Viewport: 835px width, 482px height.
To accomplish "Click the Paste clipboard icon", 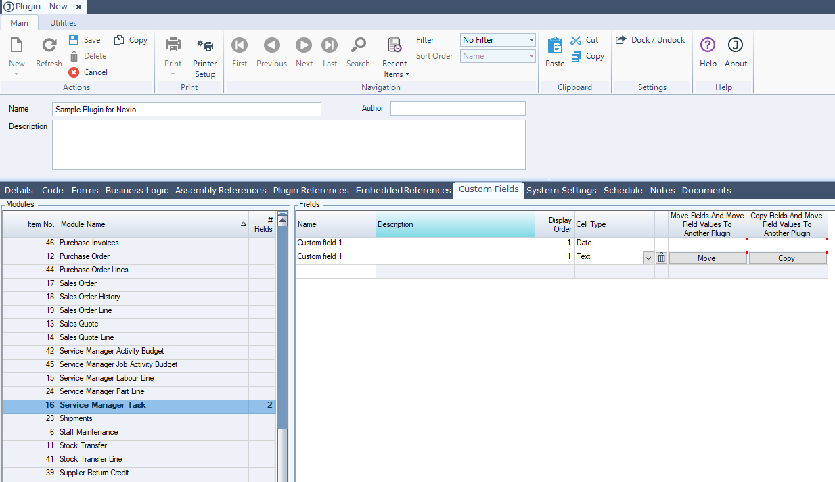I will coord(555,45).
